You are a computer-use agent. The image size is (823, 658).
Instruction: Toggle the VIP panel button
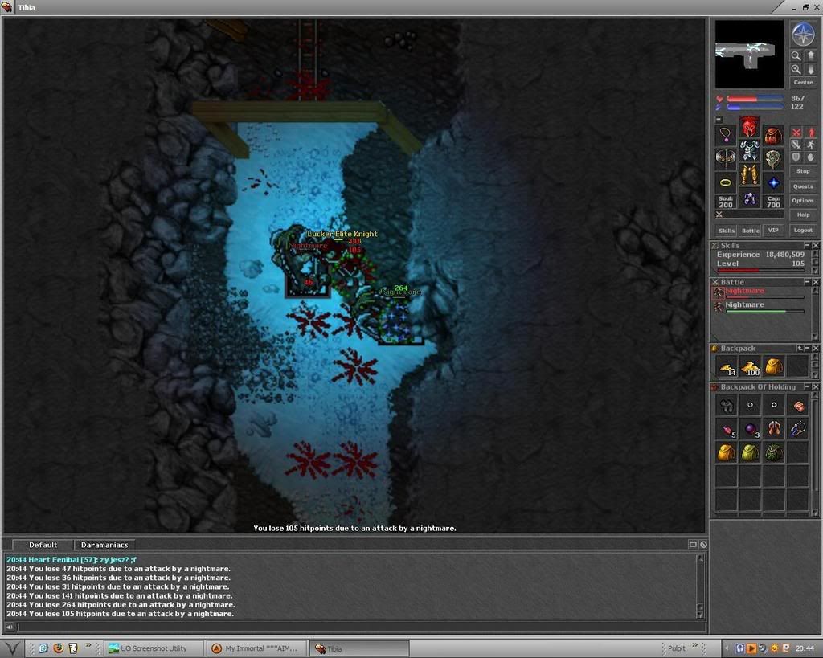773,231
